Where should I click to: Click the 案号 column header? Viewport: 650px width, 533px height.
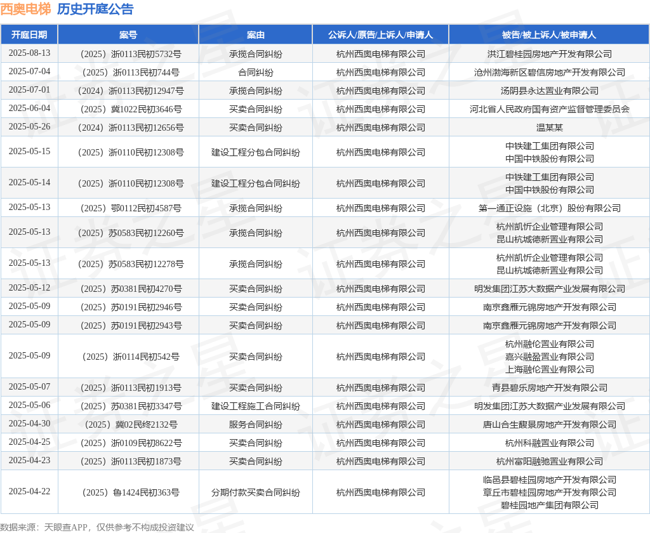pyautogui.click(x=128, y=35)
